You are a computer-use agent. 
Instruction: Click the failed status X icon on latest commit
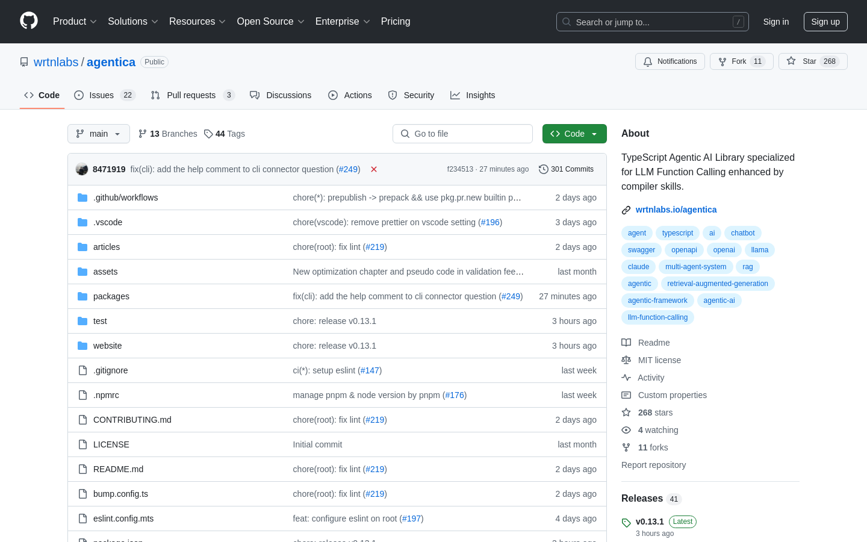click(374, 169)
